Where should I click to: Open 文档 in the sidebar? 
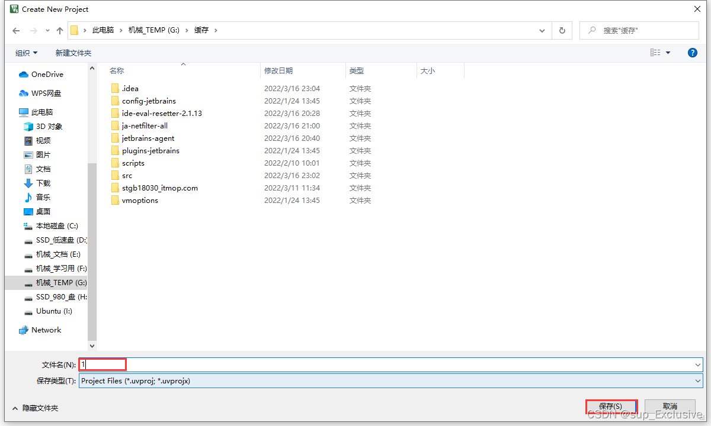coord(37,169)
